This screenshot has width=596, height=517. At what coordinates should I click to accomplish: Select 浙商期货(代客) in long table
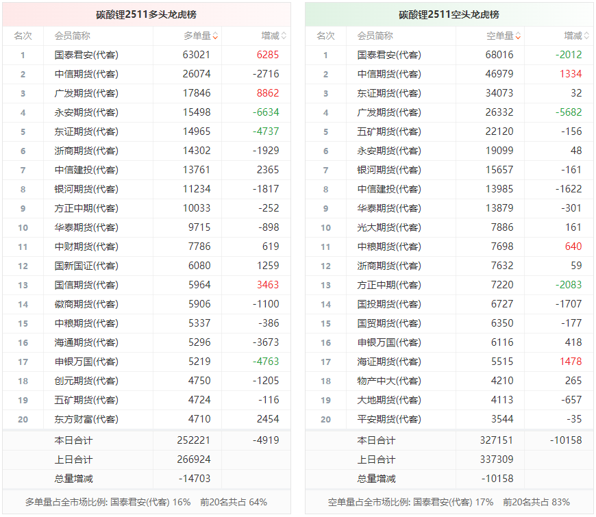pos(86,151)
